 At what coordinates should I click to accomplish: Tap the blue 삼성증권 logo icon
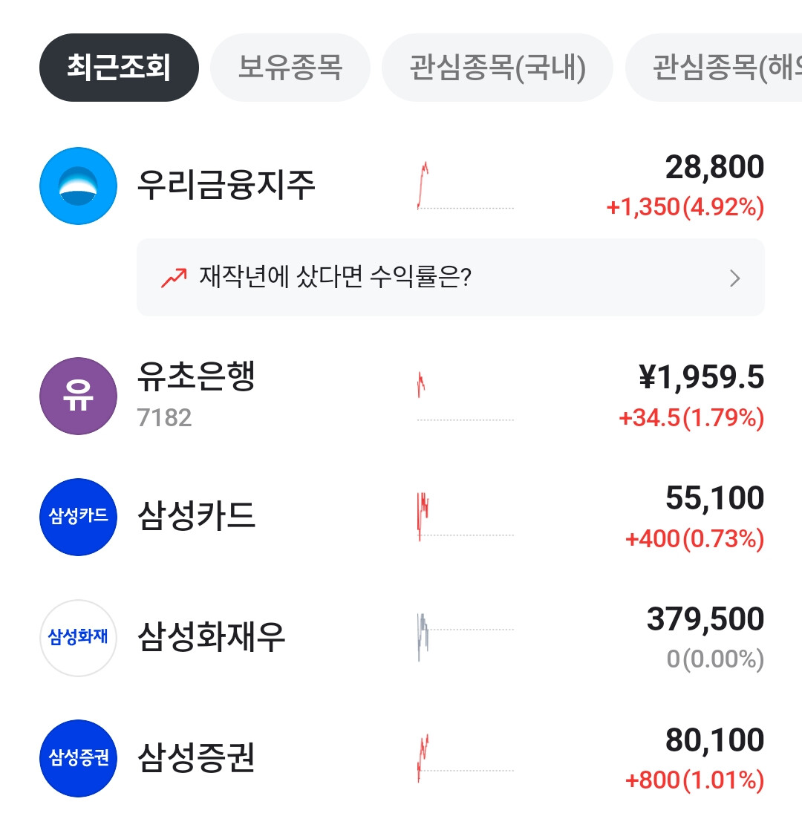pos(78,758)
